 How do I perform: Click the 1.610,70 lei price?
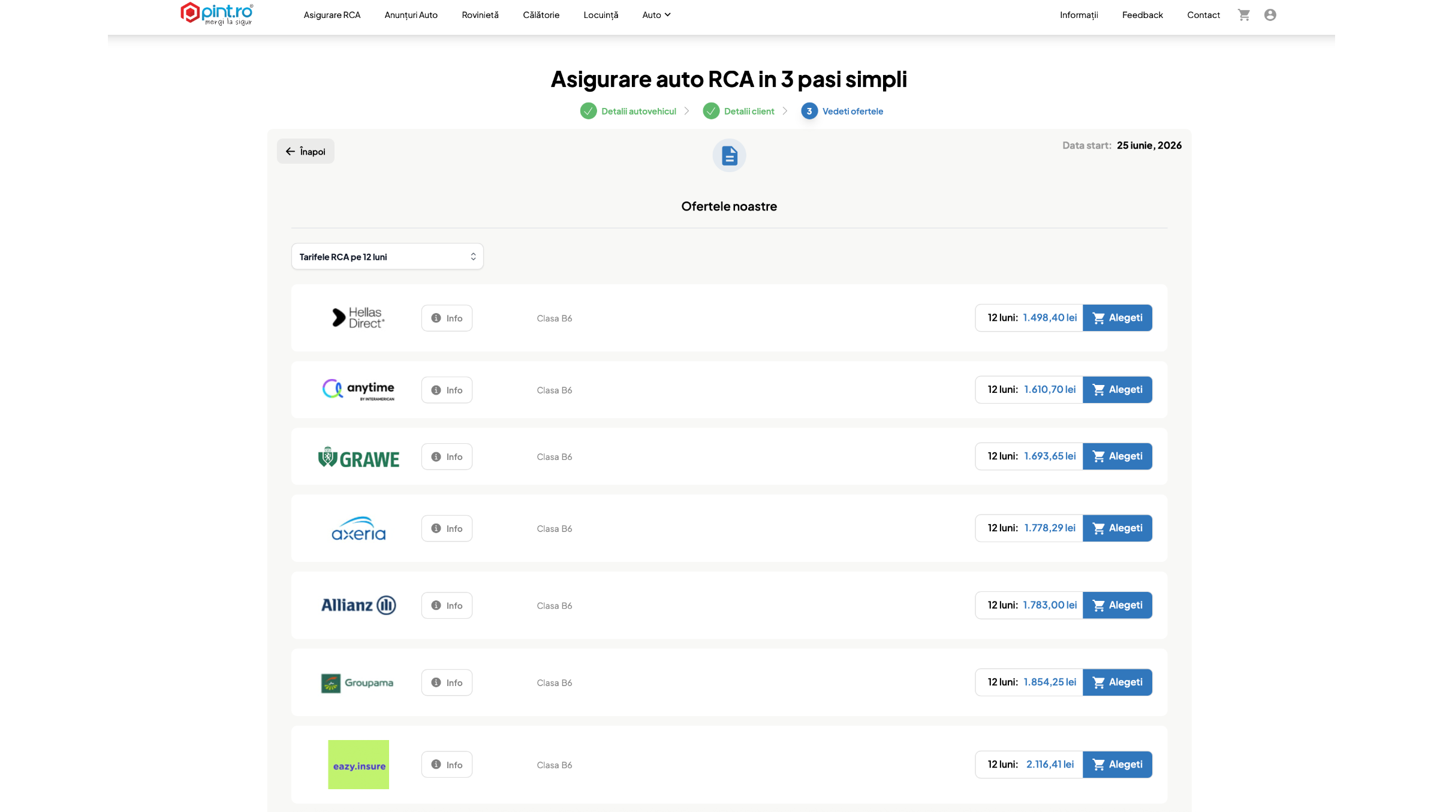(1050, 390)
